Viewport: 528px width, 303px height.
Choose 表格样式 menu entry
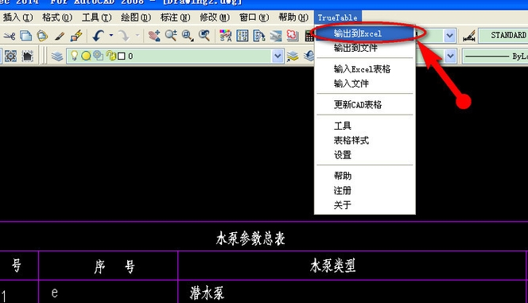365,140
